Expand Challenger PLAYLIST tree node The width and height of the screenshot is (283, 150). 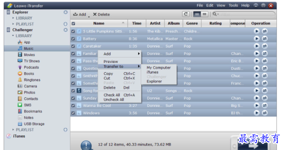click(x=13, y=130)
